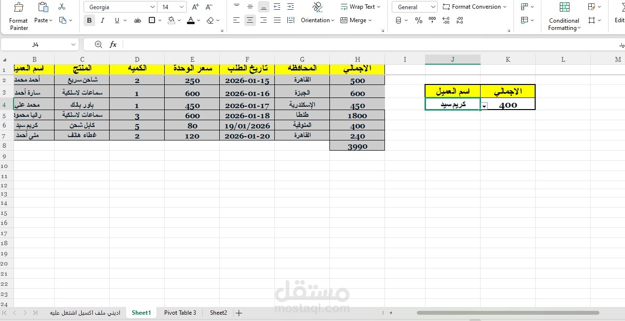Apply fill color bucket
The image size is (625, 321).
click(x=171, y=20)
